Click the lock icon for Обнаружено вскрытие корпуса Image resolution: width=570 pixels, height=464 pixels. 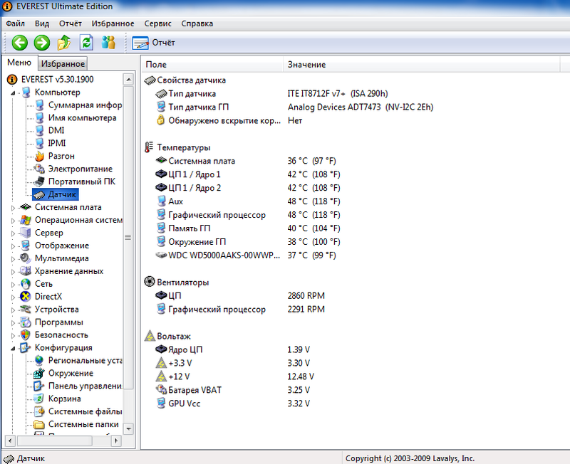tap(161, 120)
